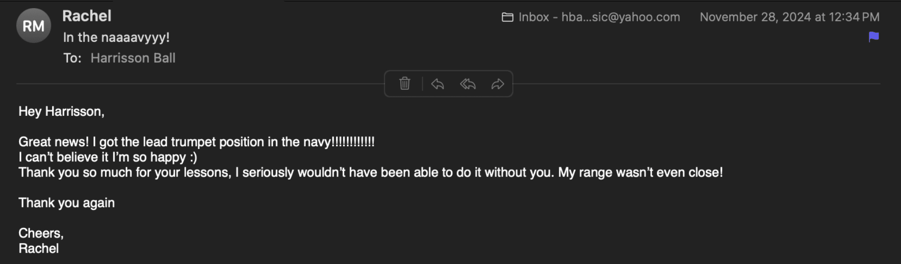Click the "I can't believe it" line
901x264 pixels.
(107, 157)
